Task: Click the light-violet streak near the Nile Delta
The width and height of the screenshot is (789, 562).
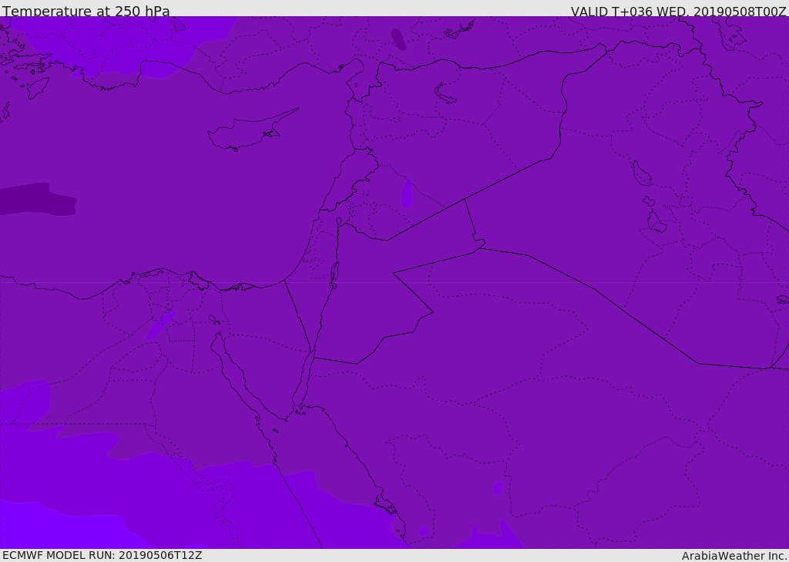Action: click(160, 325)
